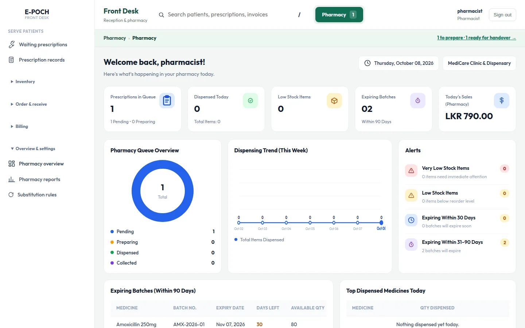Click the MediCare Clinic & Dispensary label
The width and height of the screenshot is (525, 328).
point(479,63)
